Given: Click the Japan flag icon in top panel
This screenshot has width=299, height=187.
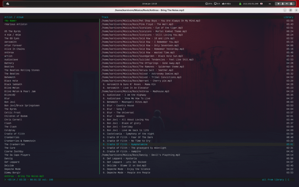Looking at the screenshot, I should (261, 4).
